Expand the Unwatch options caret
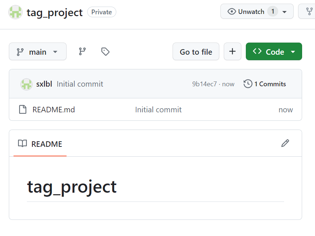The width and height of the screenshot is (315, 236). [284, 12]
